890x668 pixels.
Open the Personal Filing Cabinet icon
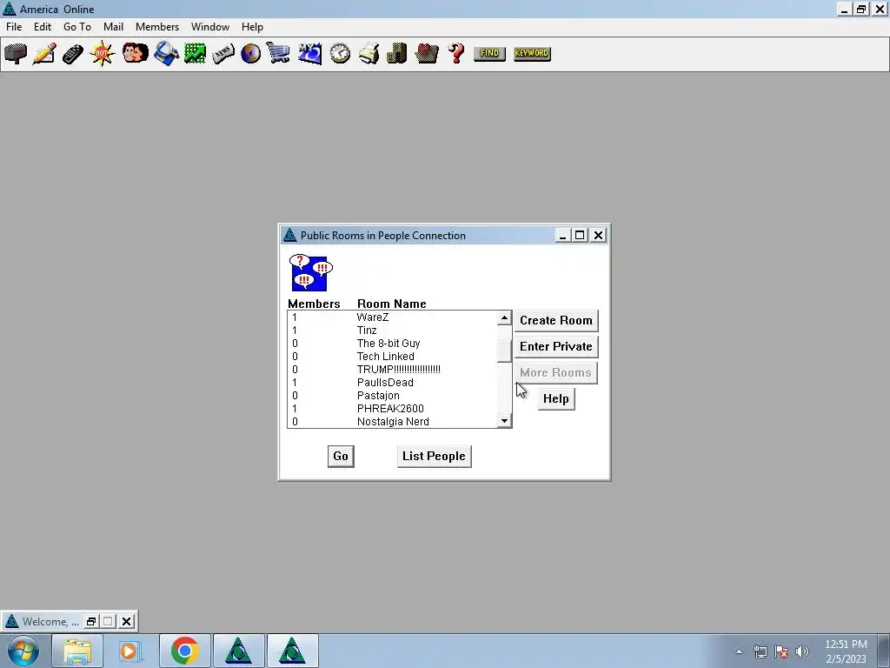pos(396,53)
